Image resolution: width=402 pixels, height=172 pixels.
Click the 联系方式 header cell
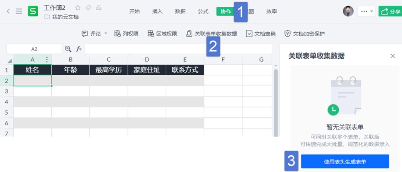pyautogui.click(x=185, y=70)
